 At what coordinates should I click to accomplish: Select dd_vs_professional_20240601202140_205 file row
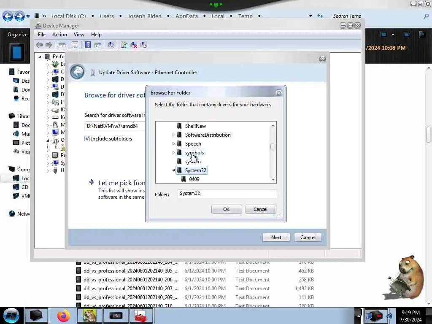coord(194,271)
